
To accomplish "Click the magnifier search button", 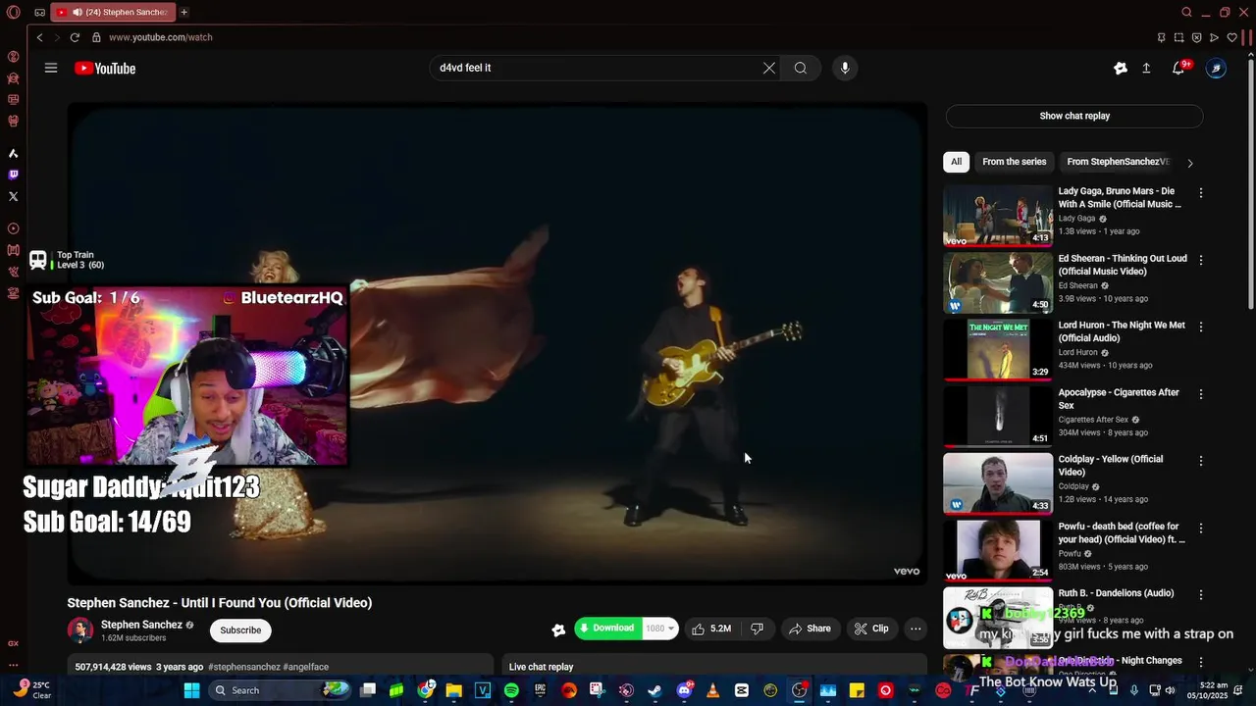I will (x=801, y=68).
